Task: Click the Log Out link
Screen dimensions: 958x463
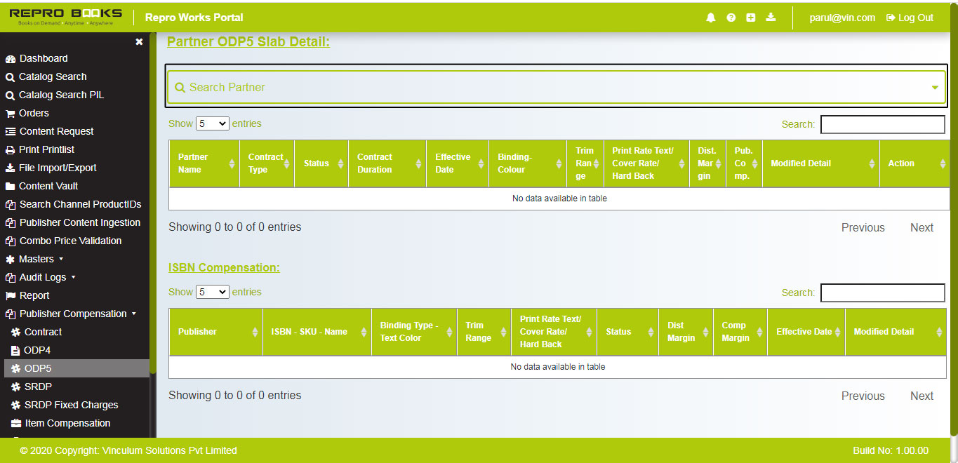Action: [910, 18]
